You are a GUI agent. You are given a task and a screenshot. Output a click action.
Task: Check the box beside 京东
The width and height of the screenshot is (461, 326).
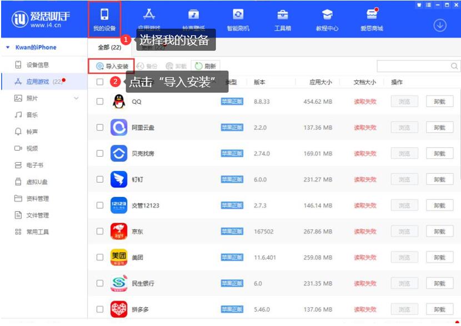pos(100,232)
